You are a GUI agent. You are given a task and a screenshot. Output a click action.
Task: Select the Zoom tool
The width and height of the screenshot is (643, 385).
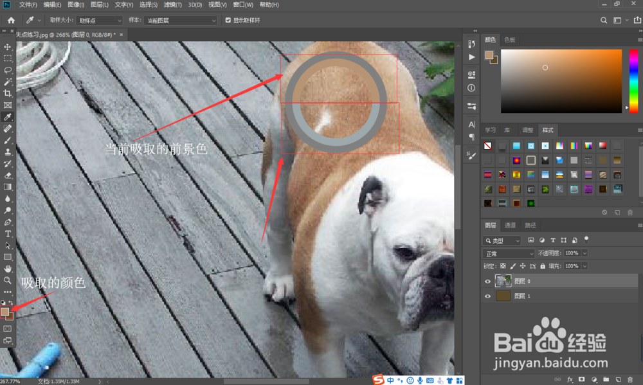coord(7,280)
